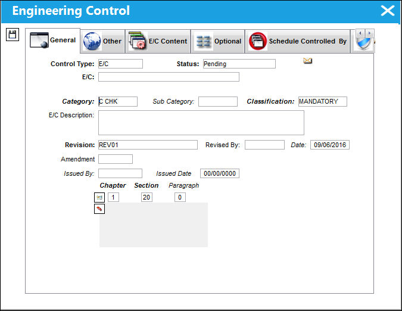The image size is (402, 311).
Task: Click the Chapter column heading
Action: pyautogui.click(x=113, y=185)
